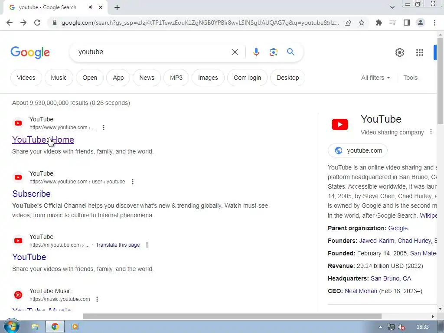444x333 pixels.
Task: Mute the tab using its speaker icon
Action: coord(91,7)
